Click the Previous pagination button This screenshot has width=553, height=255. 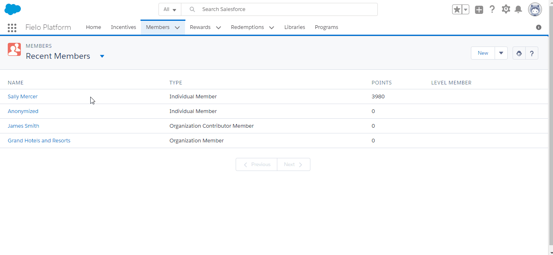(256, 164)
